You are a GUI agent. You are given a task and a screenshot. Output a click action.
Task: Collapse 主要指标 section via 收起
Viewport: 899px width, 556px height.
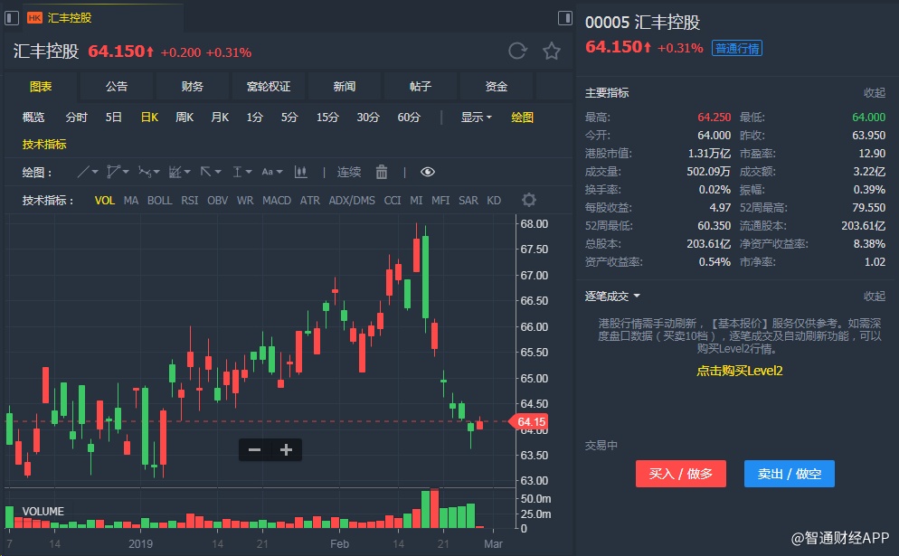875,93
